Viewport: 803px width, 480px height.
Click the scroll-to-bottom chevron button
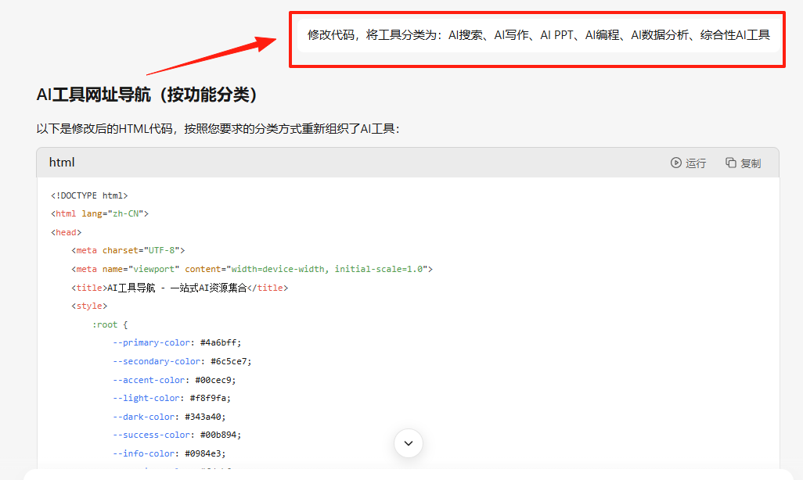coord(408,442)
